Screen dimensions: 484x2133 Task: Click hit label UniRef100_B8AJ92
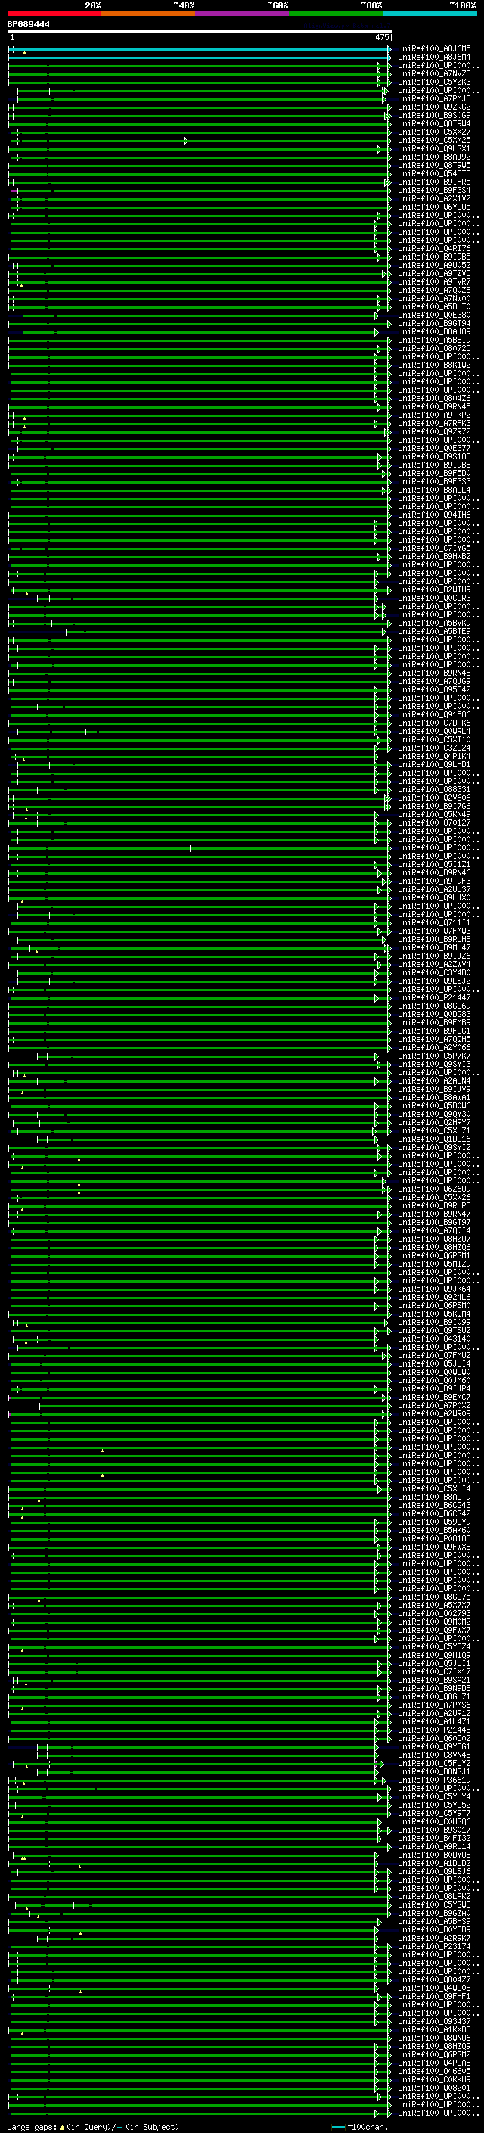pos(434,157)
